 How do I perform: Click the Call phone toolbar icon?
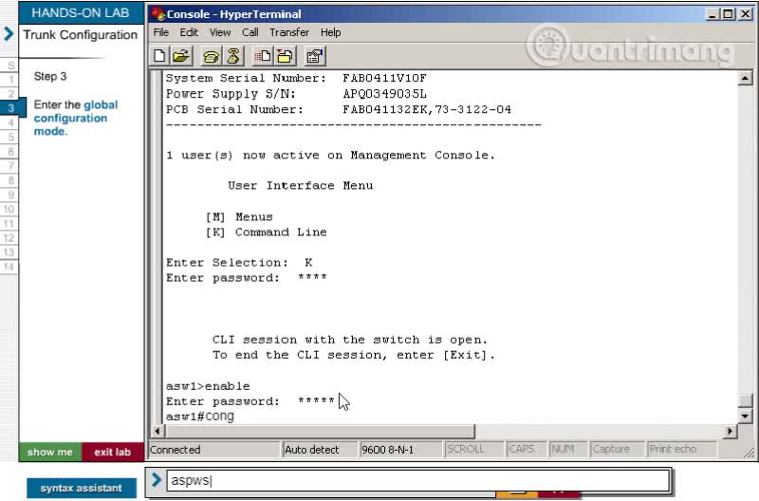211,56
